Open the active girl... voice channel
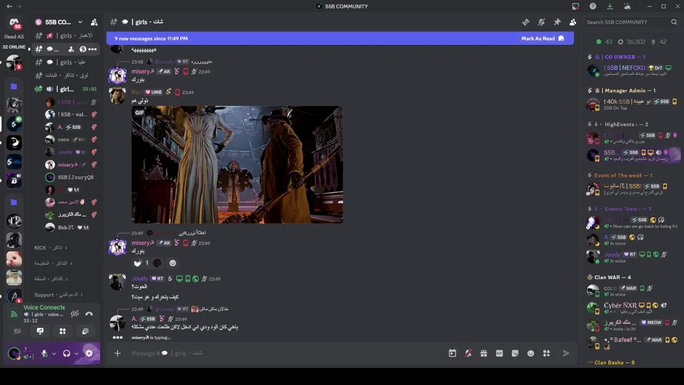 [x=66, y=89]
